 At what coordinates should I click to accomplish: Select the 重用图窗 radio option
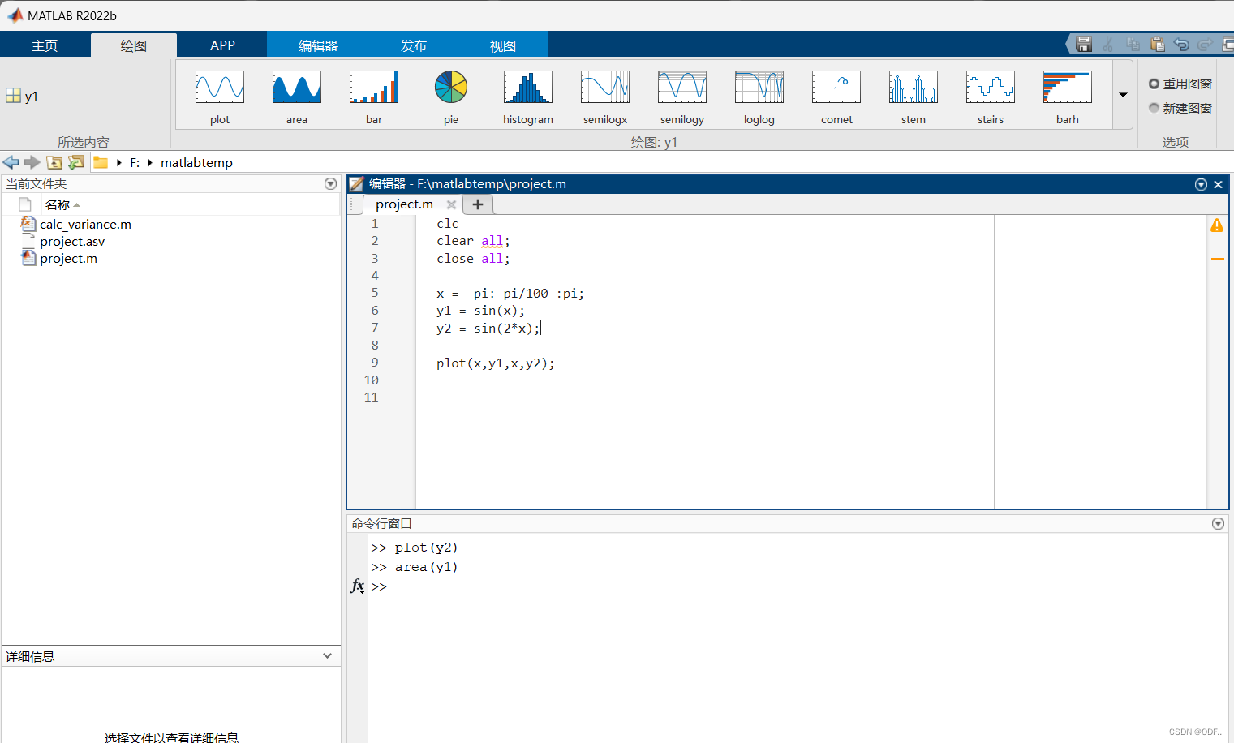1154,84
